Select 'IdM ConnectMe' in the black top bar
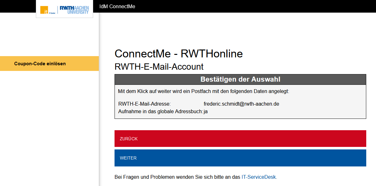Screen dimensions: 376x186 [x=117, y=6]
